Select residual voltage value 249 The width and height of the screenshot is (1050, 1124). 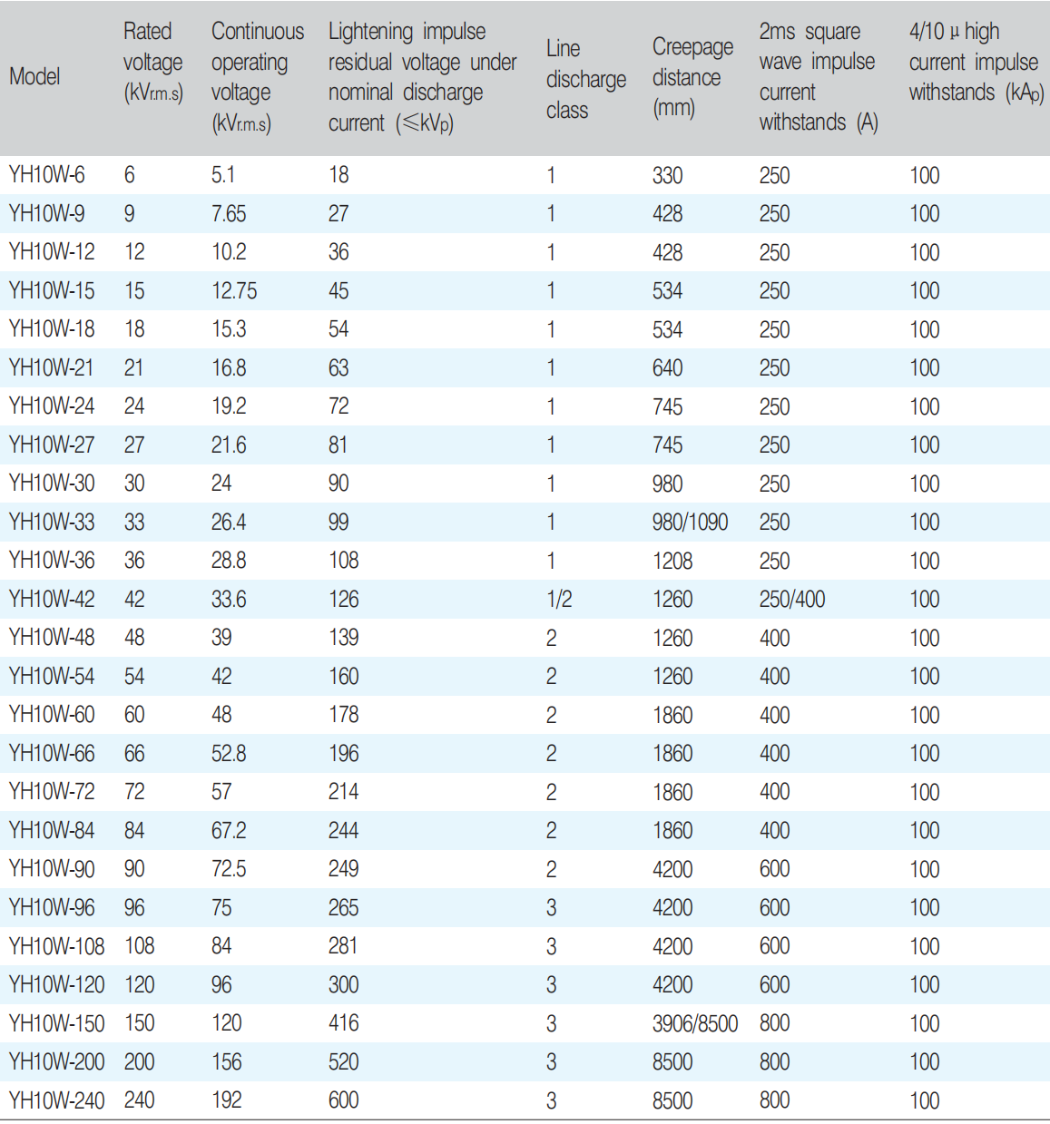[x=343, y=869]
